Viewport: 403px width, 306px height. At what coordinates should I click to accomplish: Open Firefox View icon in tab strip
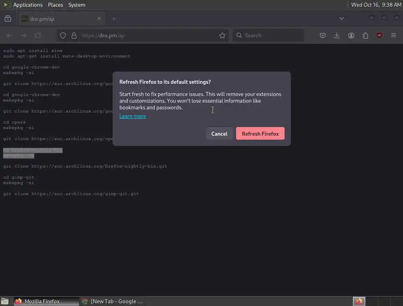click(x=8, y=19)
